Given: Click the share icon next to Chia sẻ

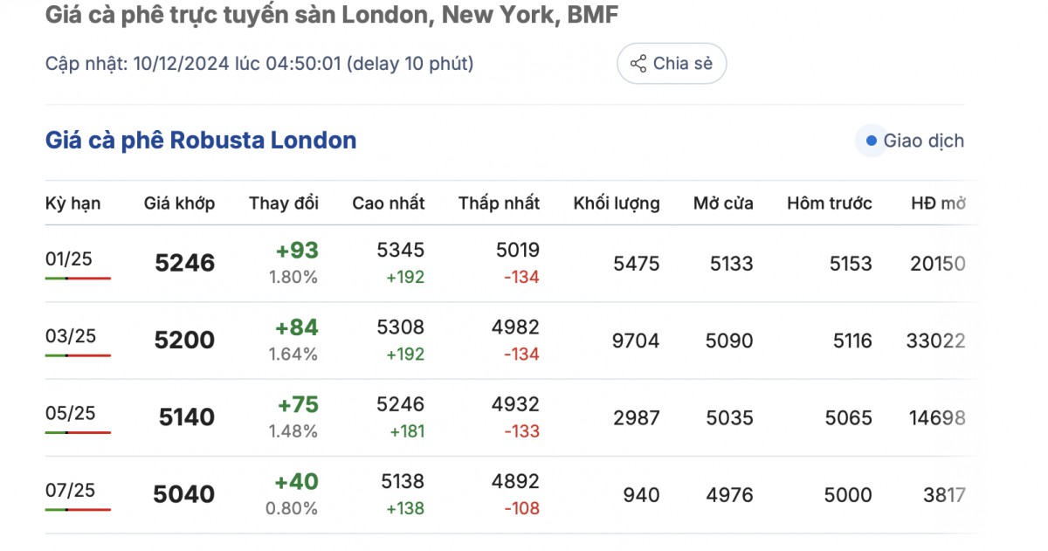Looking at the screenshot, I should pyautogui.click(x=638, y=64).
